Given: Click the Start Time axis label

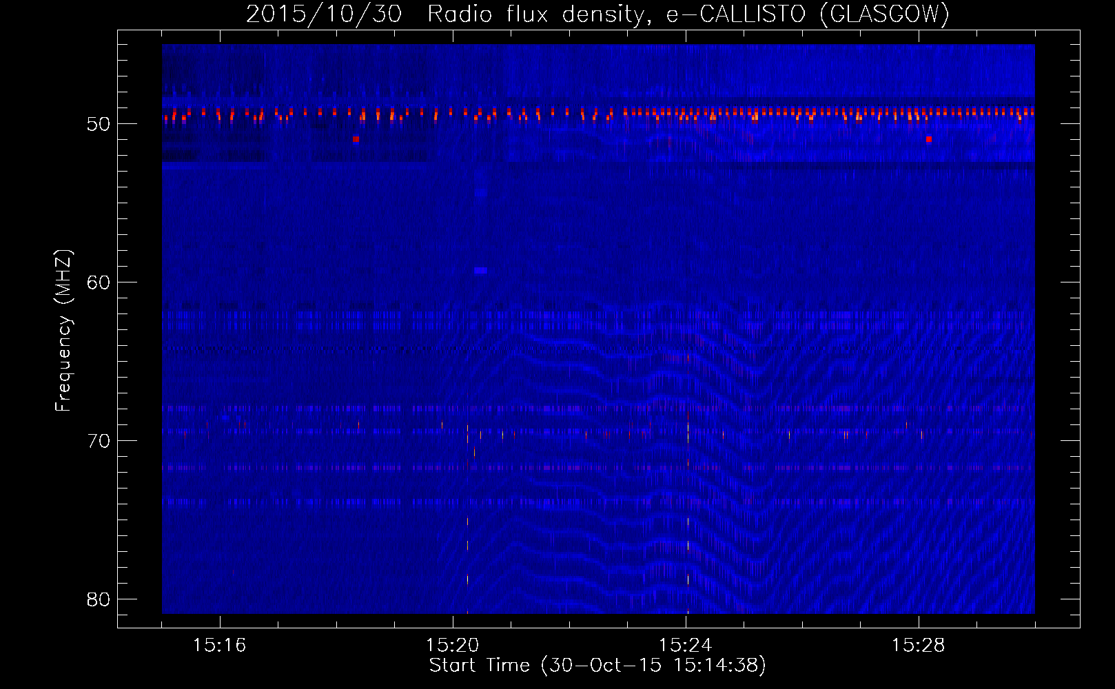Looking at the screenshot, I should [x=597, y=666].
